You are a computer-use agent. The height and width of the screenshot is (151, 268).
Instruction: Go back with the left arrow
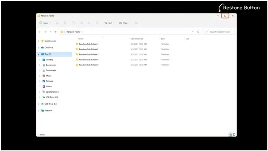coord(40,32)
